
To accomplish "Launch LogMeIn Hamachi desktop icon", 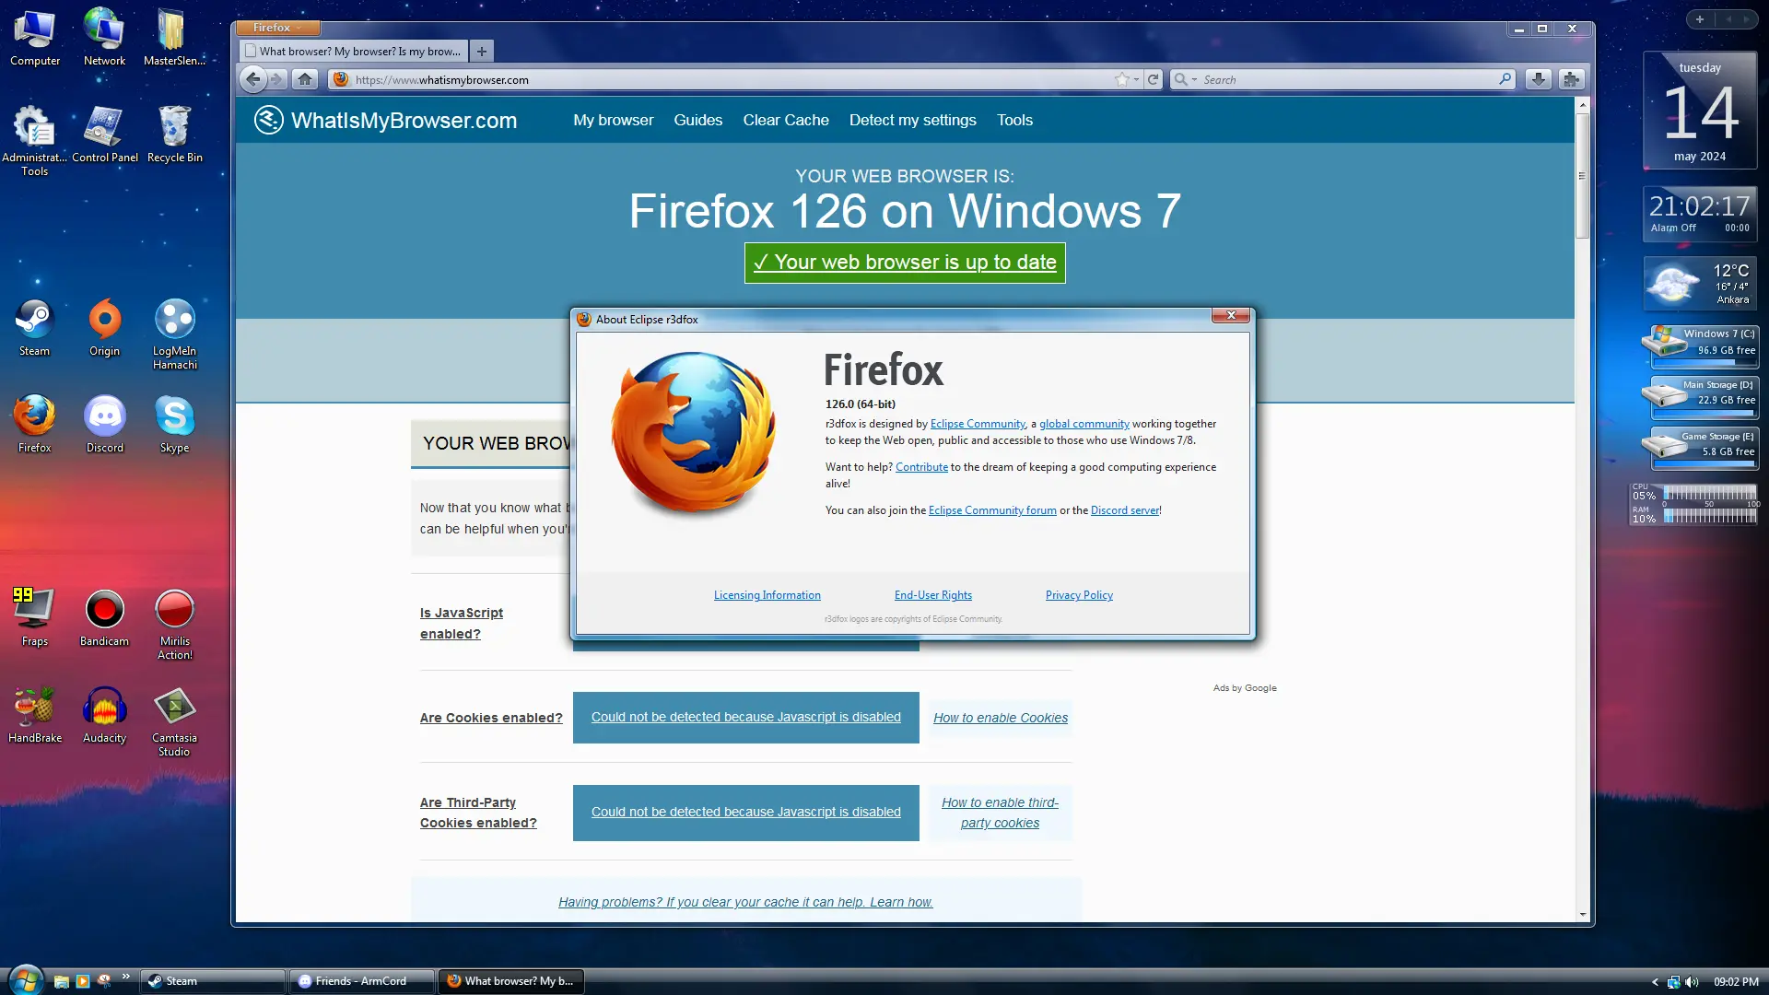I will [174, 334].
